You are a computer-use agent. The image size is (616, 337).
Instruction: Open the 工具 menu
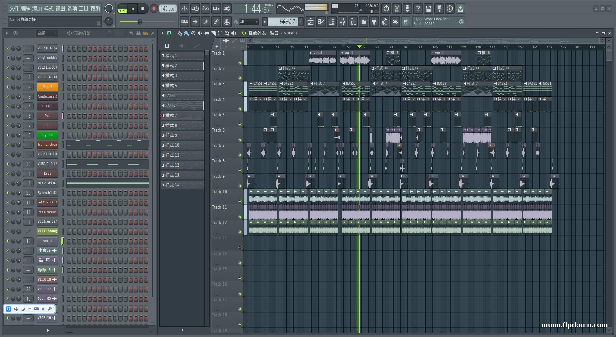[83, 9]
